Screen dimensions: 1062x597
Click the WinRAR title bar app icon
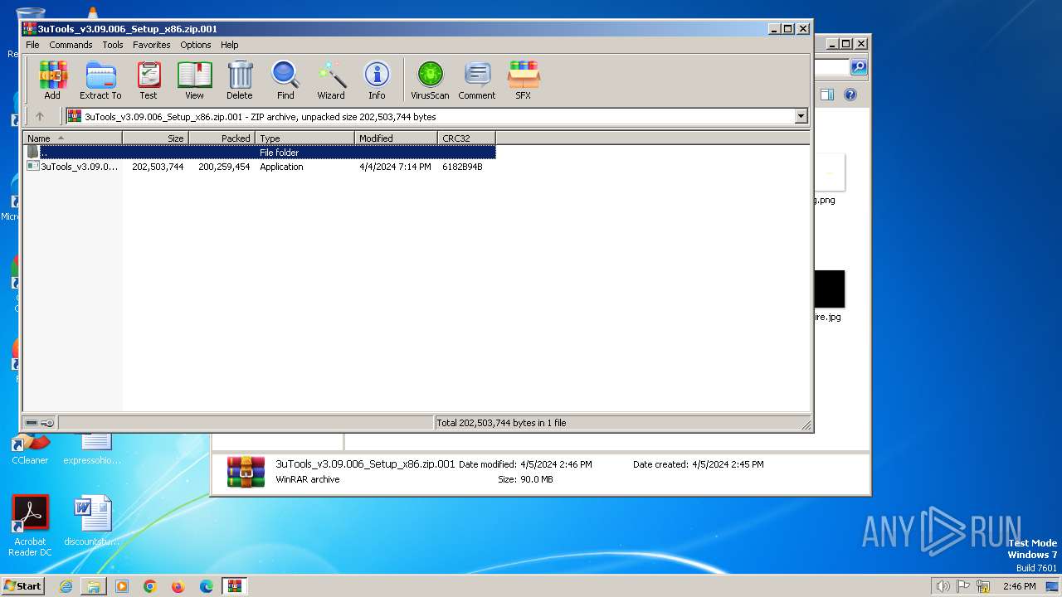(30, 28)
